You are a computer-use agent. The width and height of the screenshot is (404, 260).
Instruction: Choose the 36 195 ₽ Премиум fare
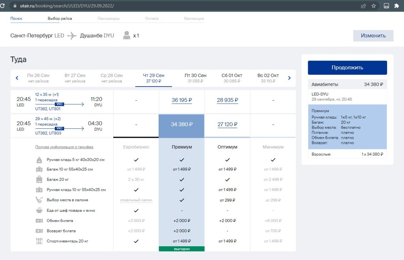point(181,100)
